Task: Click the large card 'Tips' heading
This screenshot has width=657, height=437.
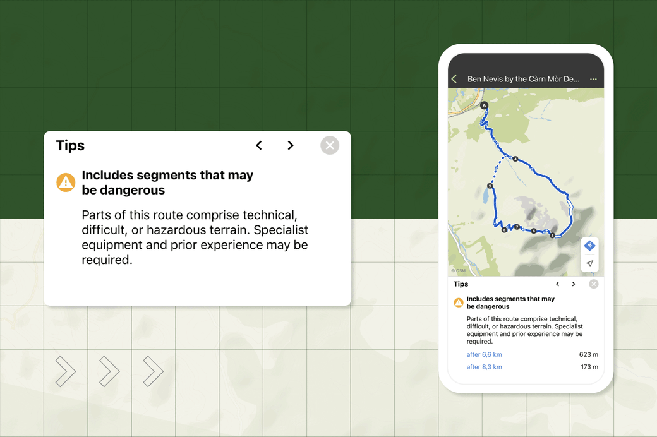Action: point(70,145)
